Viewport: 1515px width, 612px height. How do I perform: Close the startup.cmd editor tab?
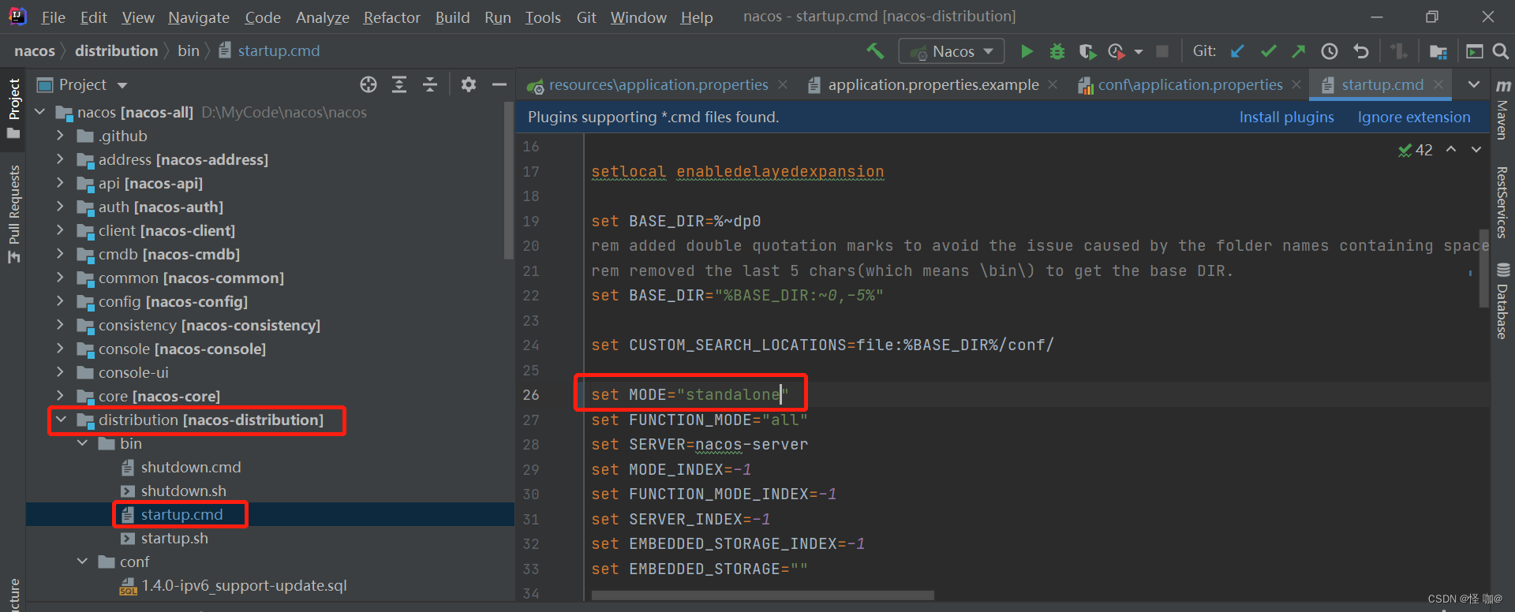(1438, 84)
